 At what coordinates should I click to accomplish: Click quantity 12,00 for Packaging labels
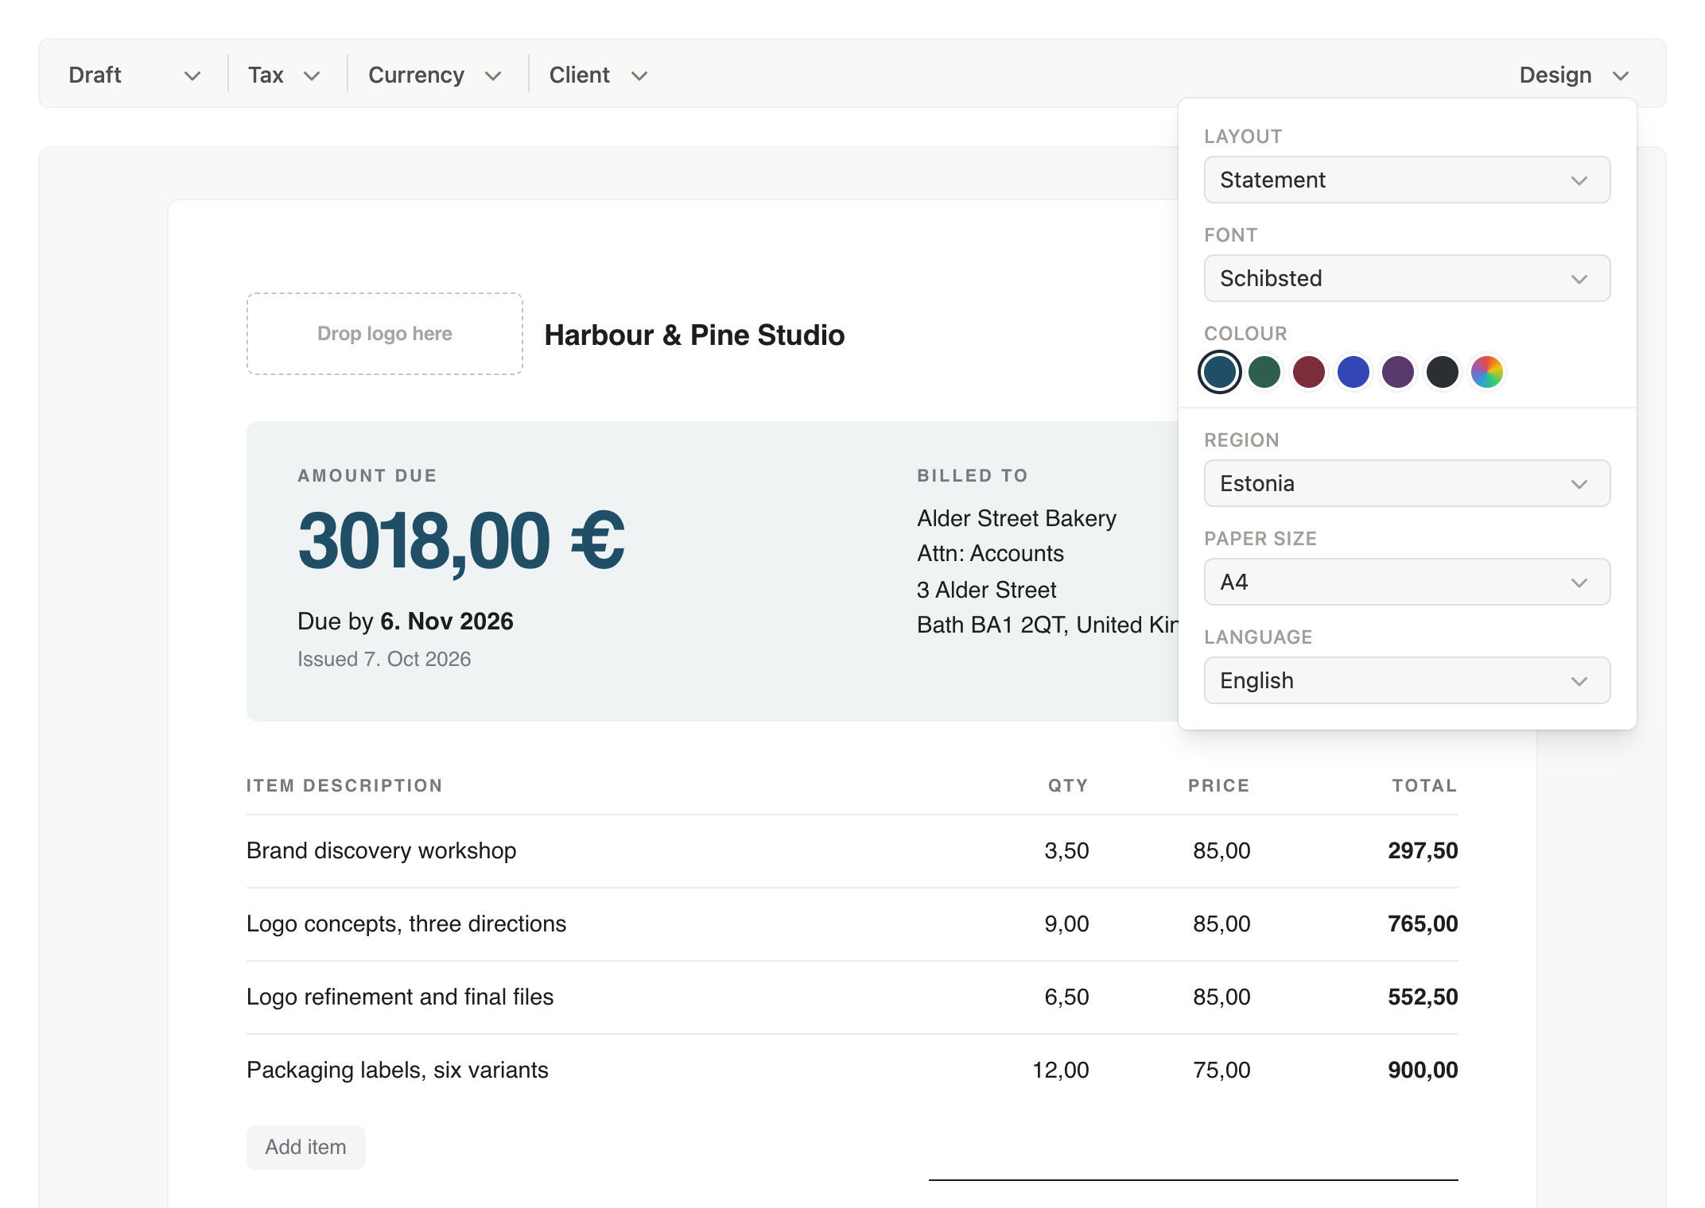(1061, 1070)
